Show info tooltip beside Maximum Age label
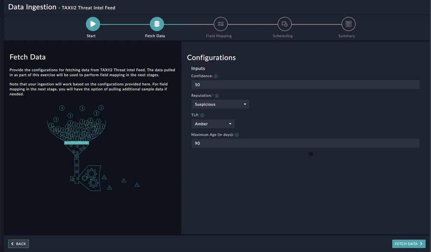431x252 pixels. click(237, 135)
